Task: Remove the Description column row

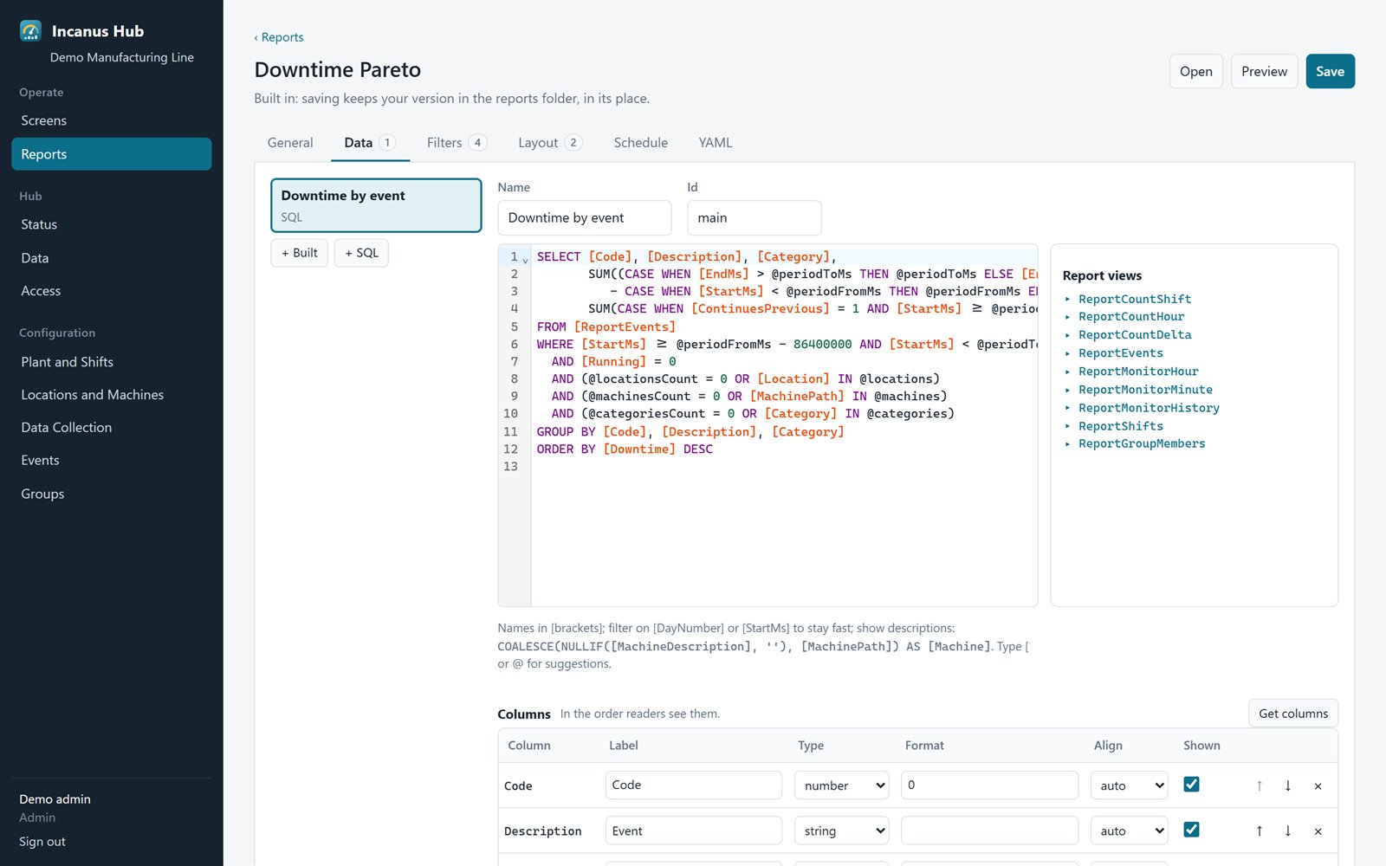Action: (x=1318, y=831)
